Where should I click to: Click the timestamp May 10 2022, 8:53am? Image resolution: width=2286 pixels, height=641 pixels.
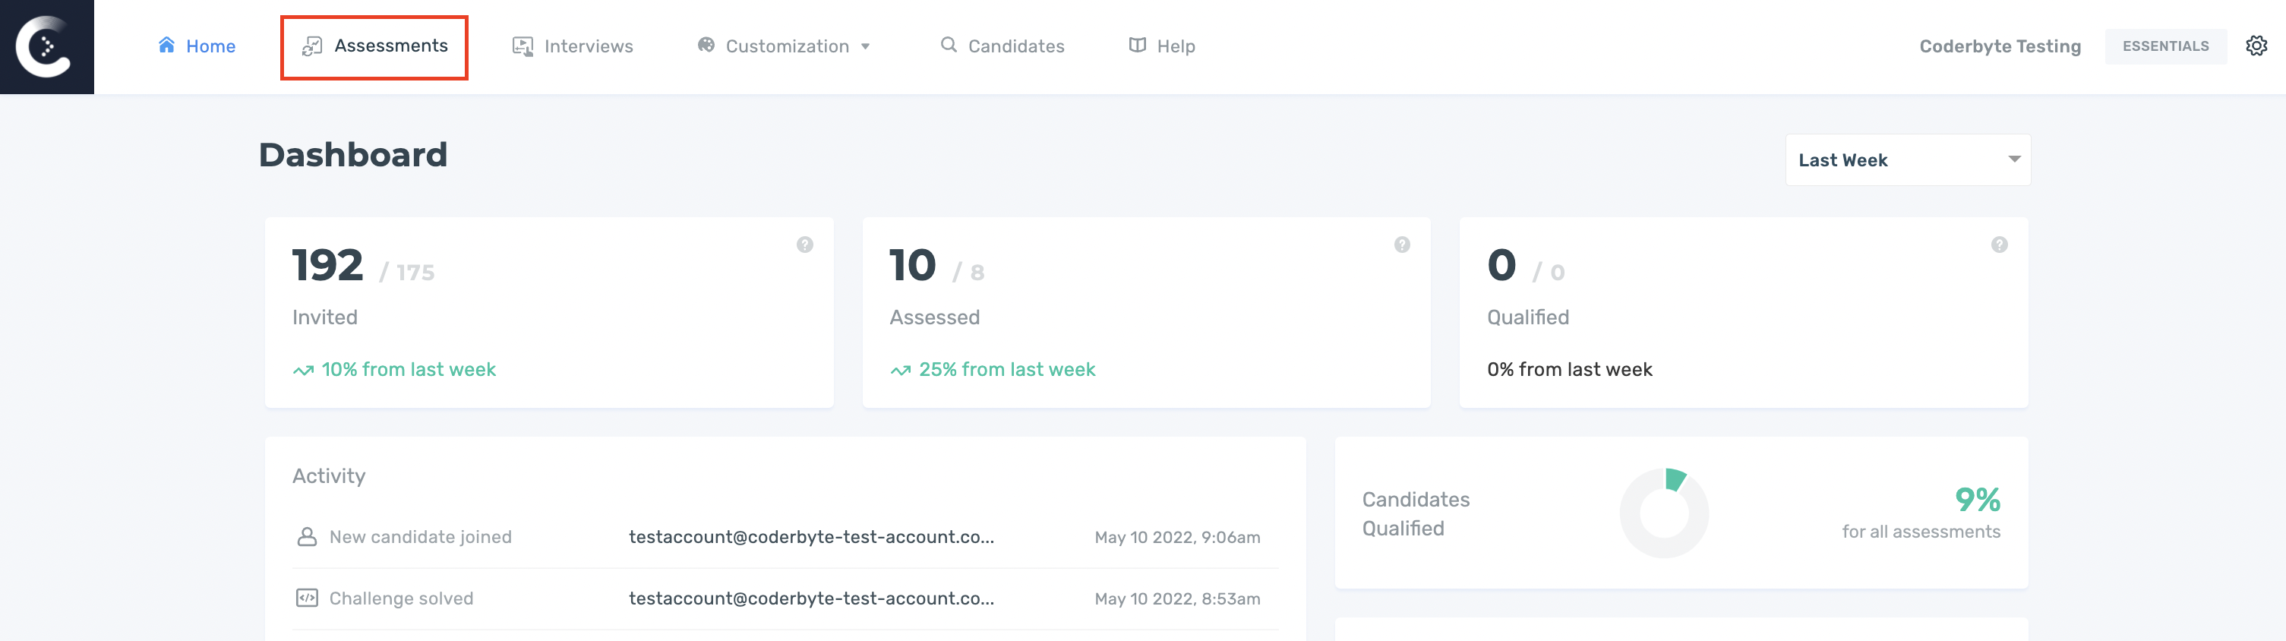[x=1178, y=598]
